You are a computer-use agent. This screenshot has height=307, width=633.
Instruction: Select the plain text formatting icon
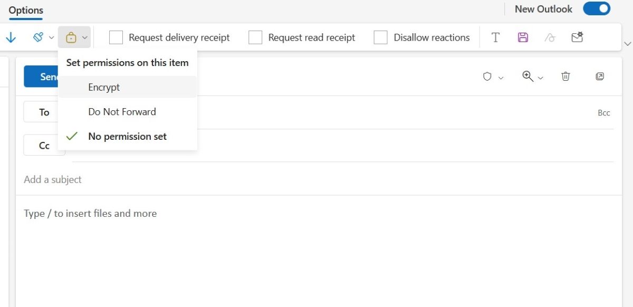click(496, 37)
